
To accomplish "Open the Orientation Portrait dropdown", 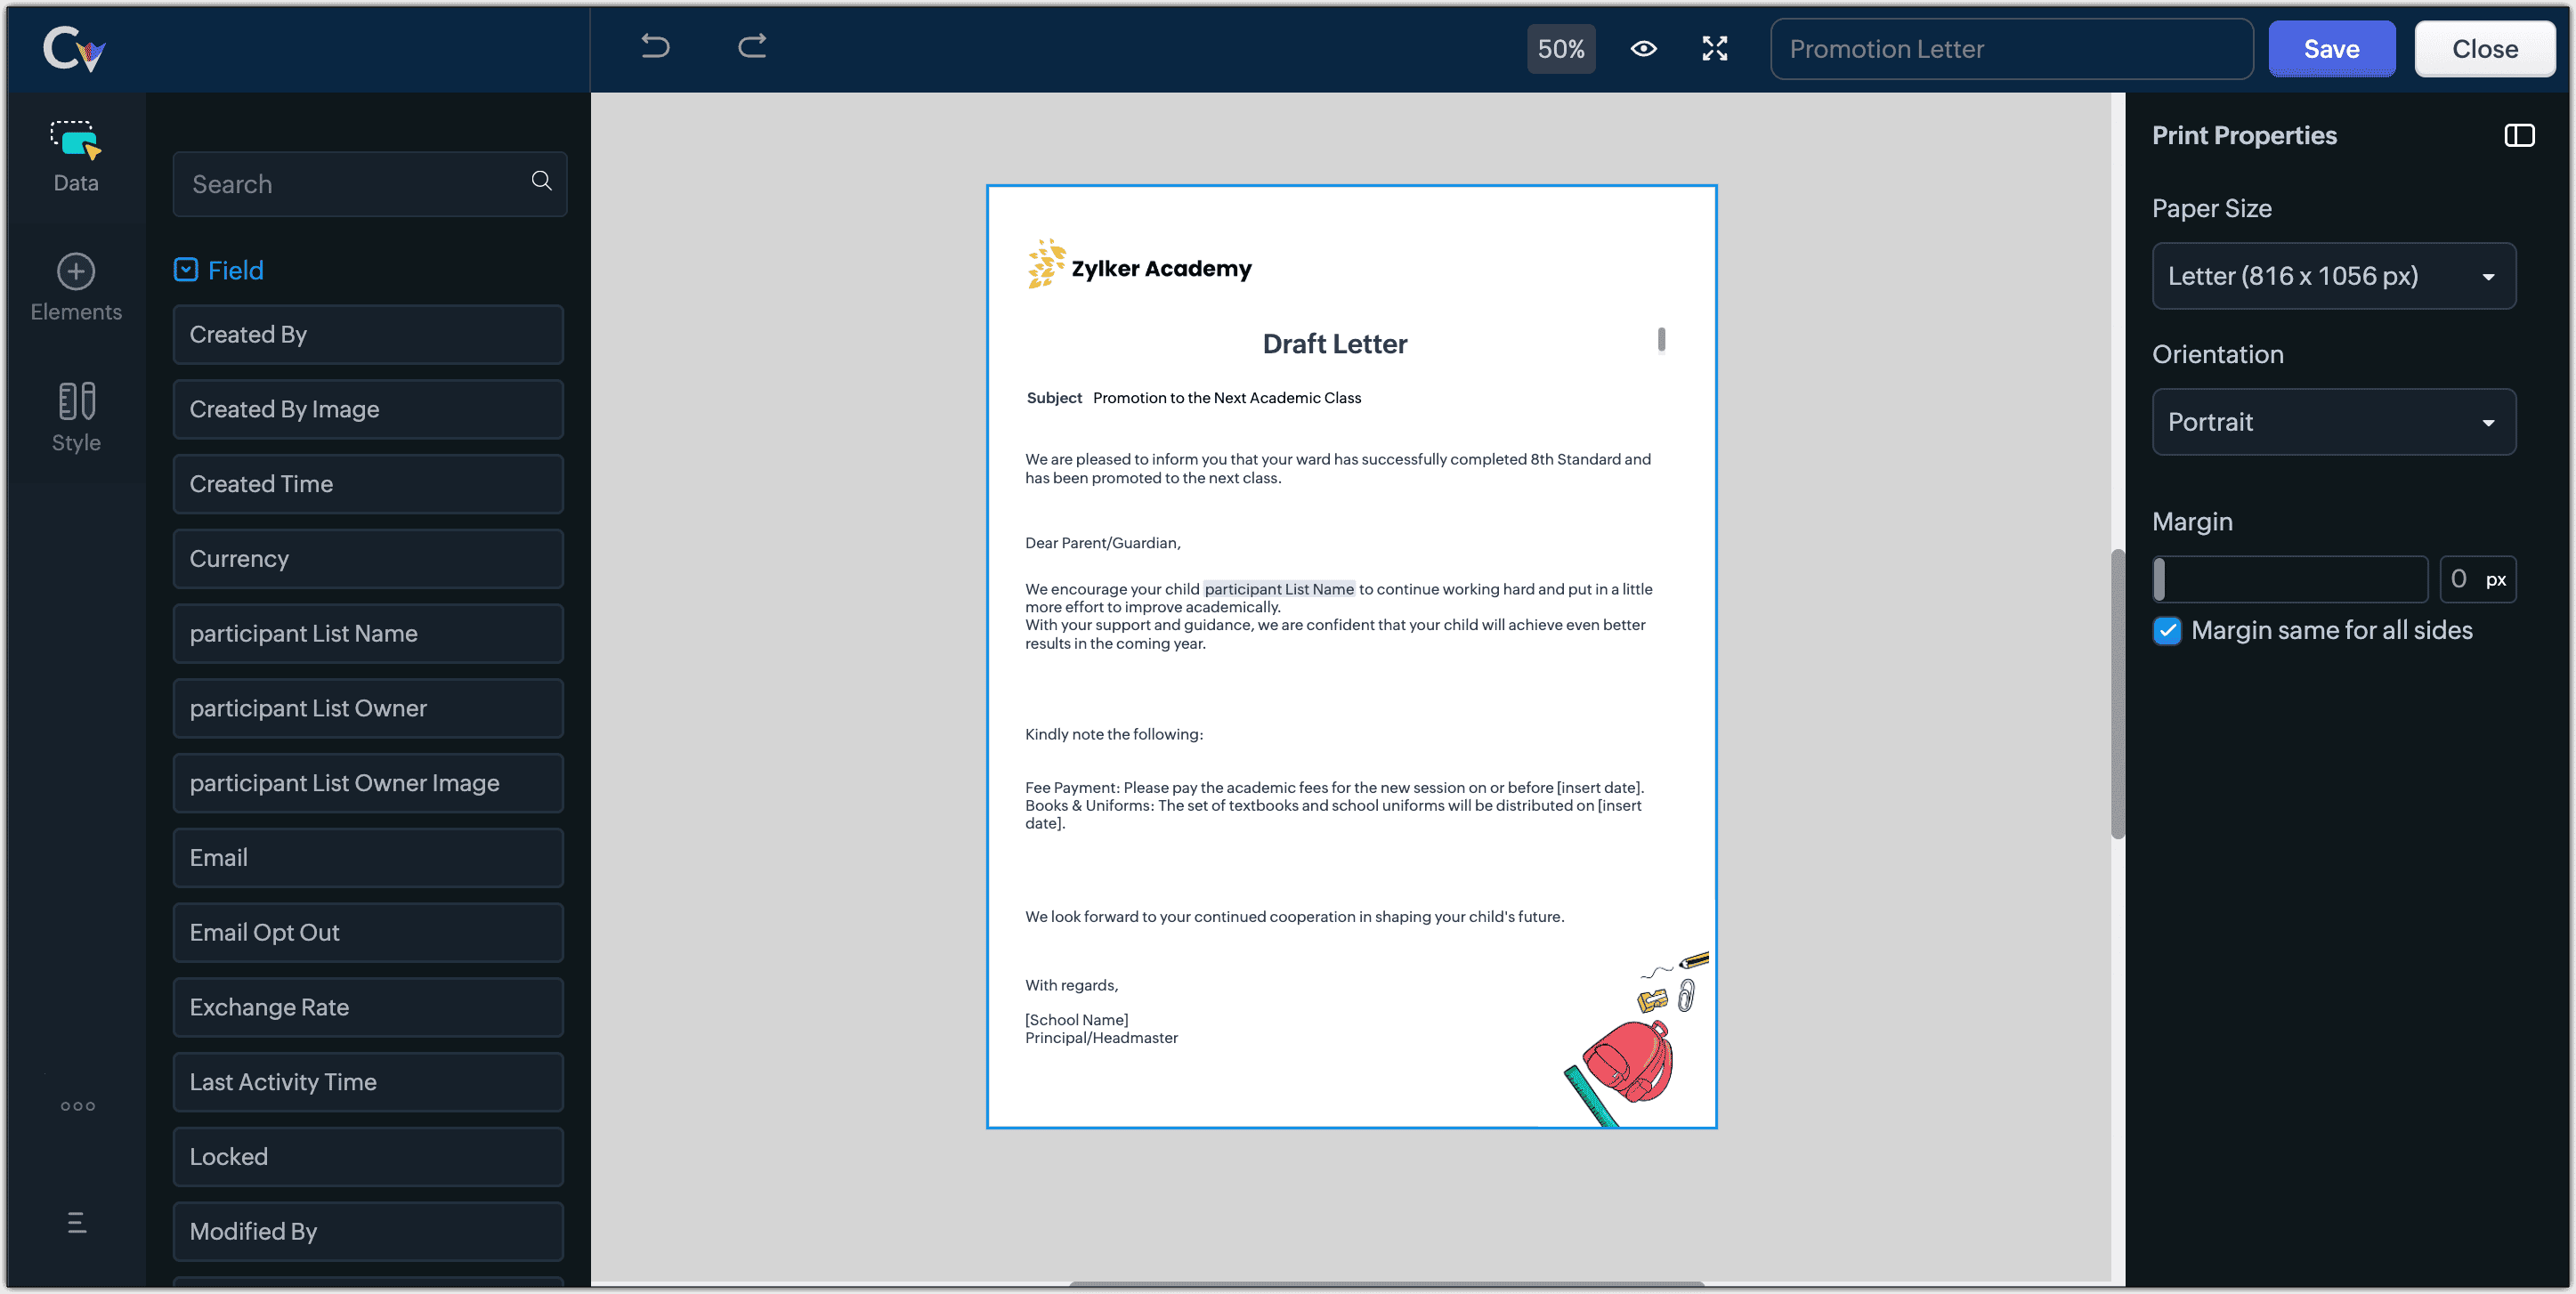I will (2333, 422).
